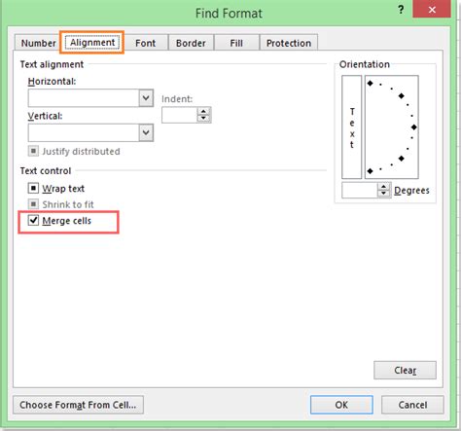Click the Choose Format From Cell button
461x431 pixels.
(78, 405)
